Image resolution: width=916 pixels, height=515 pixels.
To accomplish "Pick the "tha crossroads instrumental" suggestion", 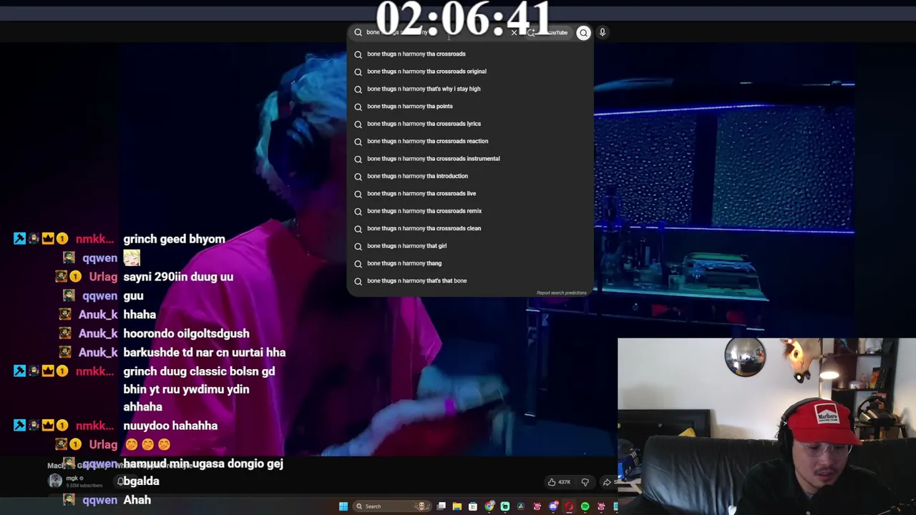I will 470,158.
